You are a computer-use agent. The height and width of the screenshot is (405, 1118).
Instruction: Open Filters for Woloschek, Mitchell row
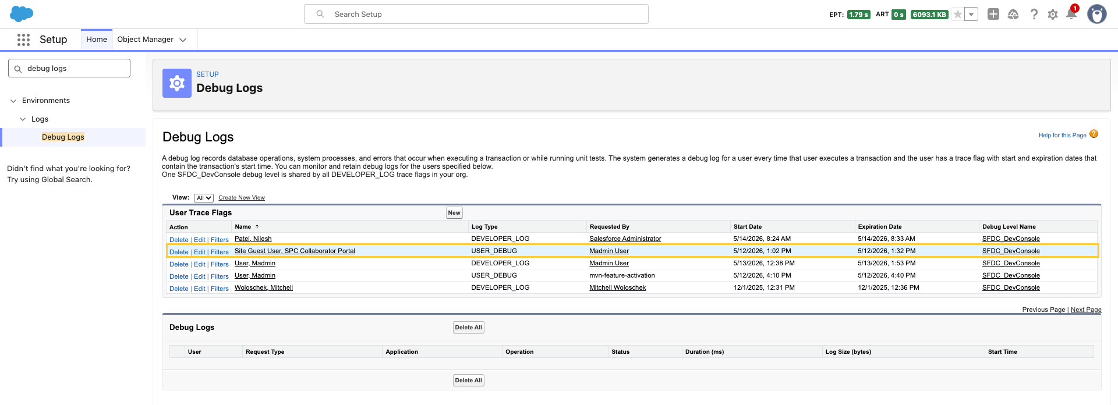point(220,289)
